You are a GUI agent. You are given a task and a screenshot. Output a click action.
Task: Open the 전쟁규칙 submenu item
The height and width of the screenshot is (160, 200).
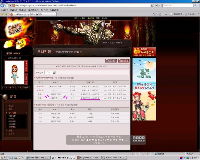click(x=12, y=121)
